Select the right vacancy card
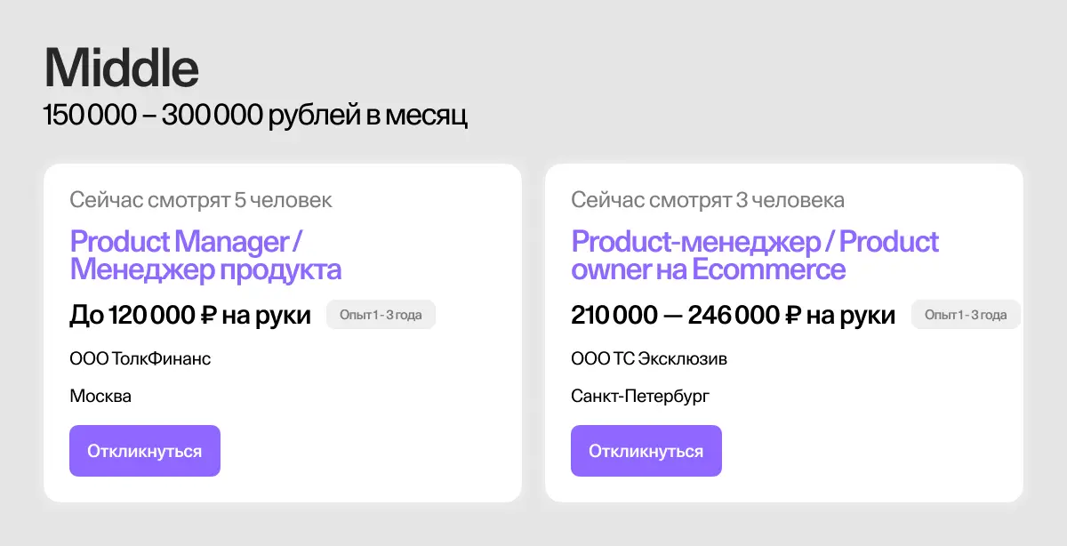Image resolution: width=1067 pixels, height=546 pixels. coord(784,329)
